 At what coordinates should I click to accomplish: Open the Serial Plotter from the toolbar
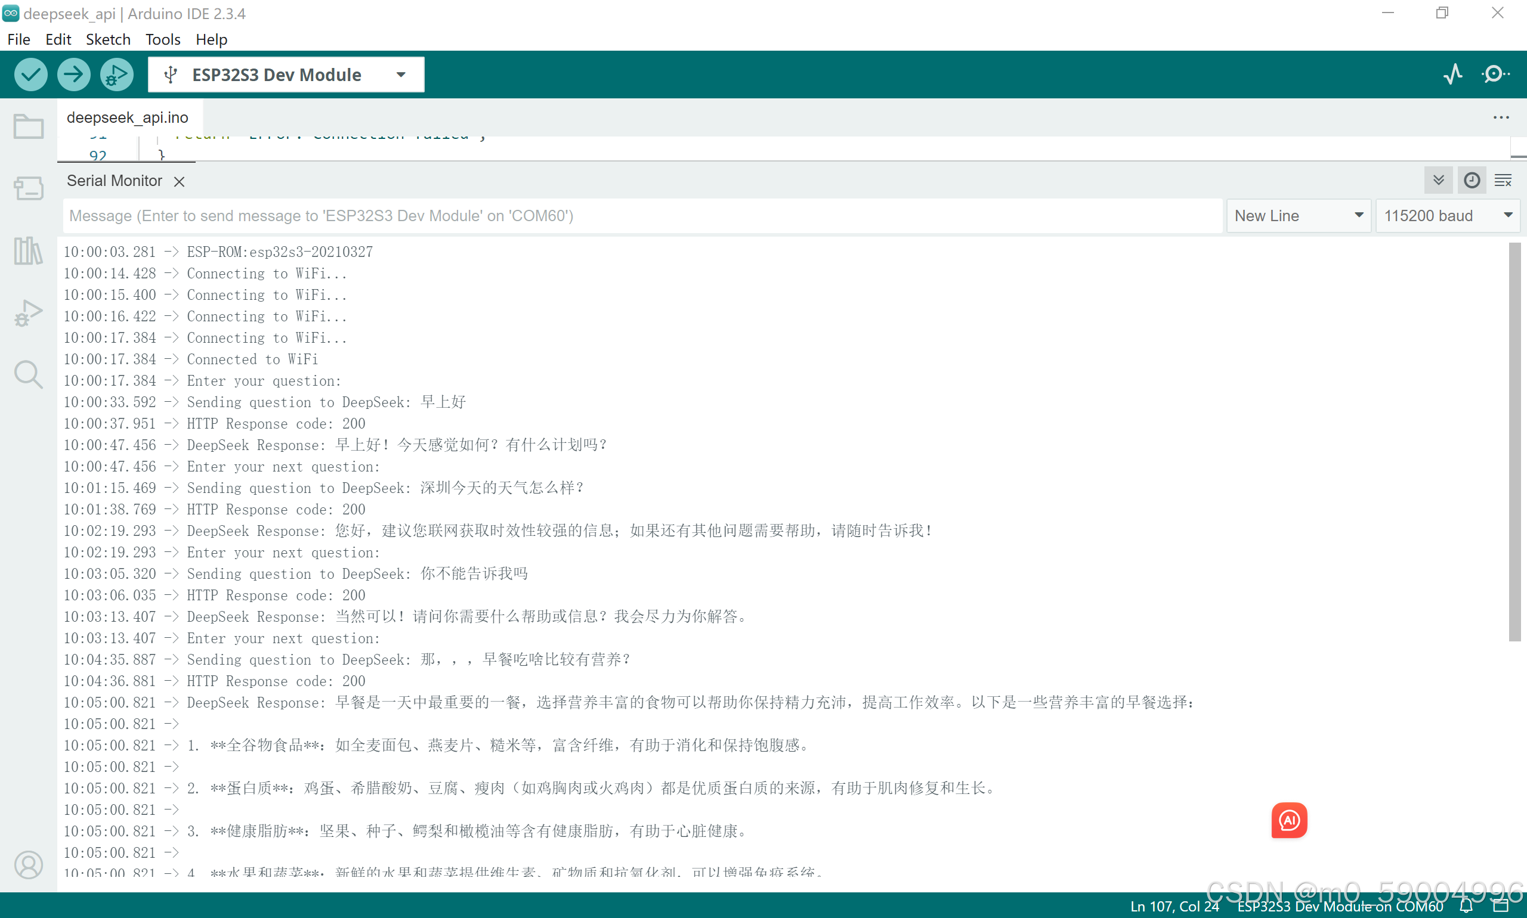point(1452,75)
